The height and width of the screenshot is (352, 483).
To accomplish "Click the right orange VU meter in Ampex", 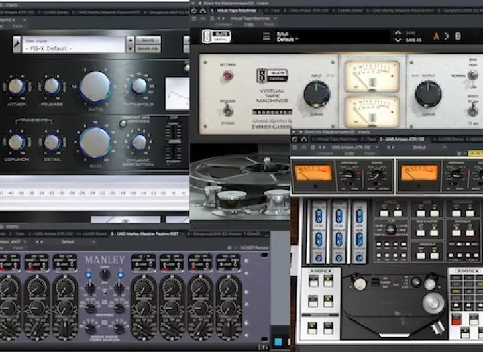I will (419, 173).
